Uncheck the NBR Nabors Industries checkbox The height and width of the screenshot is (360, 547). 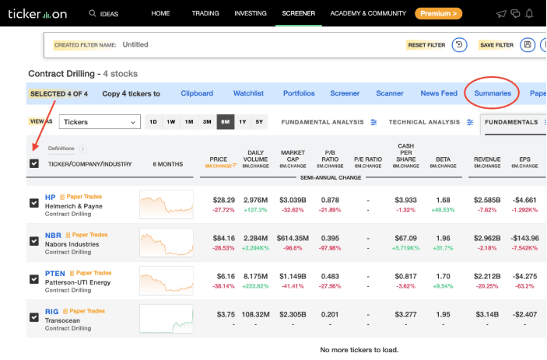click(x=34, y=241)
